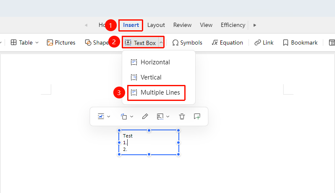
Task: Switch to the Layout tab
Action: point(156,25)
